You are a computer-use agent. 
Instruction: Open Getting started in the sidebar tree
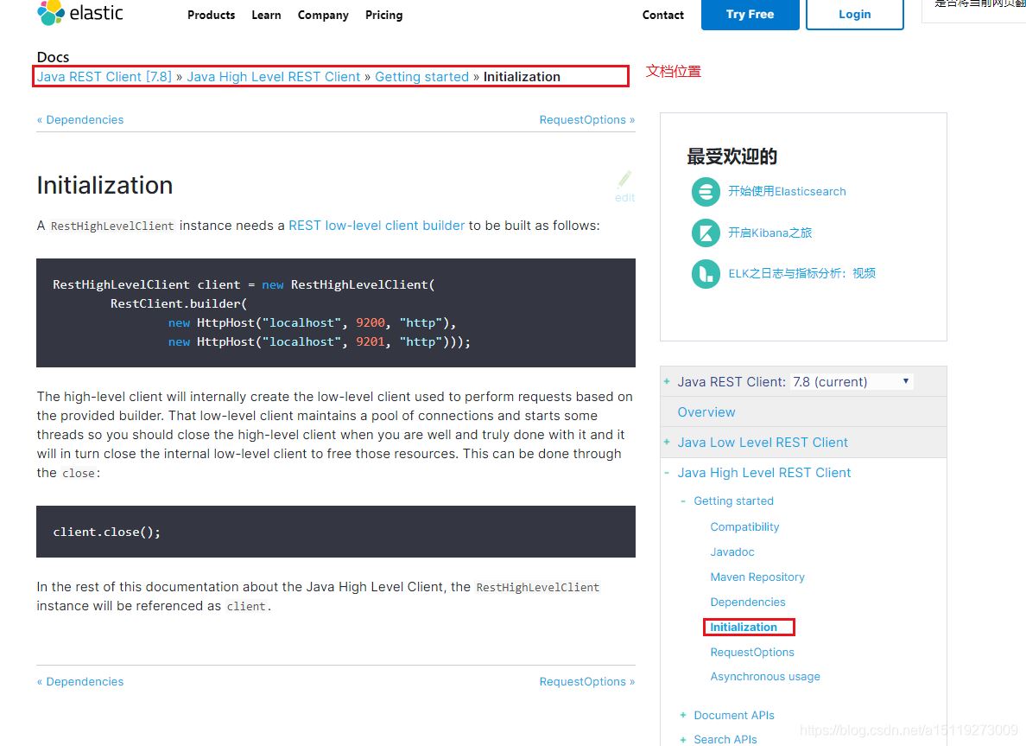click(733, 501)
